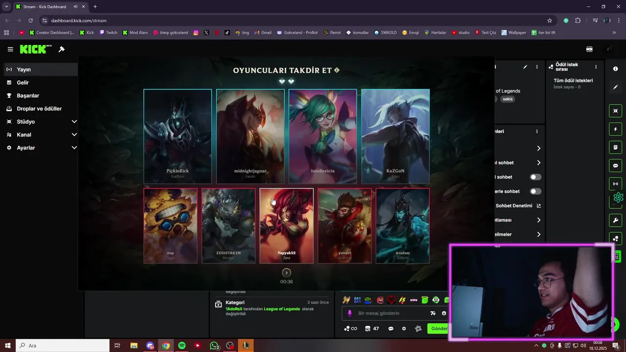Open WhatsApp from the taskbar
Viewport: 626px width, 352px height.
coord(214,346)
